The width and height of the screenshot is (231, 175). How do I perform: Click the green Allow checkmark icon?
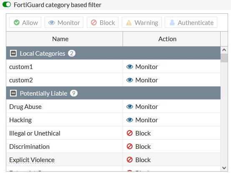17,22
